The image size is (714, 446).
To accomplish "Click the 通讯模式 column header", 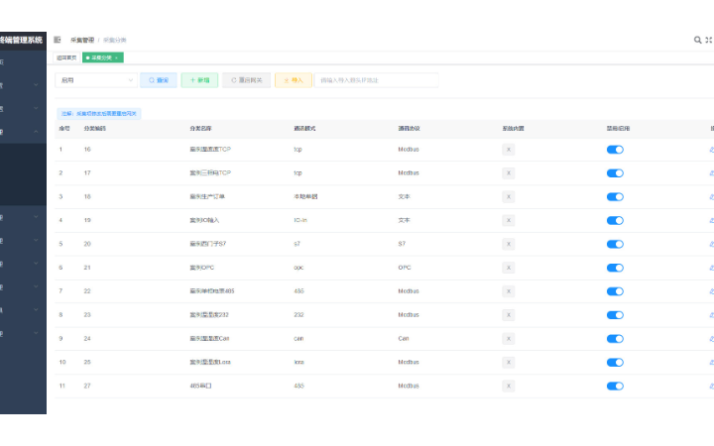I will click(304, 128).
